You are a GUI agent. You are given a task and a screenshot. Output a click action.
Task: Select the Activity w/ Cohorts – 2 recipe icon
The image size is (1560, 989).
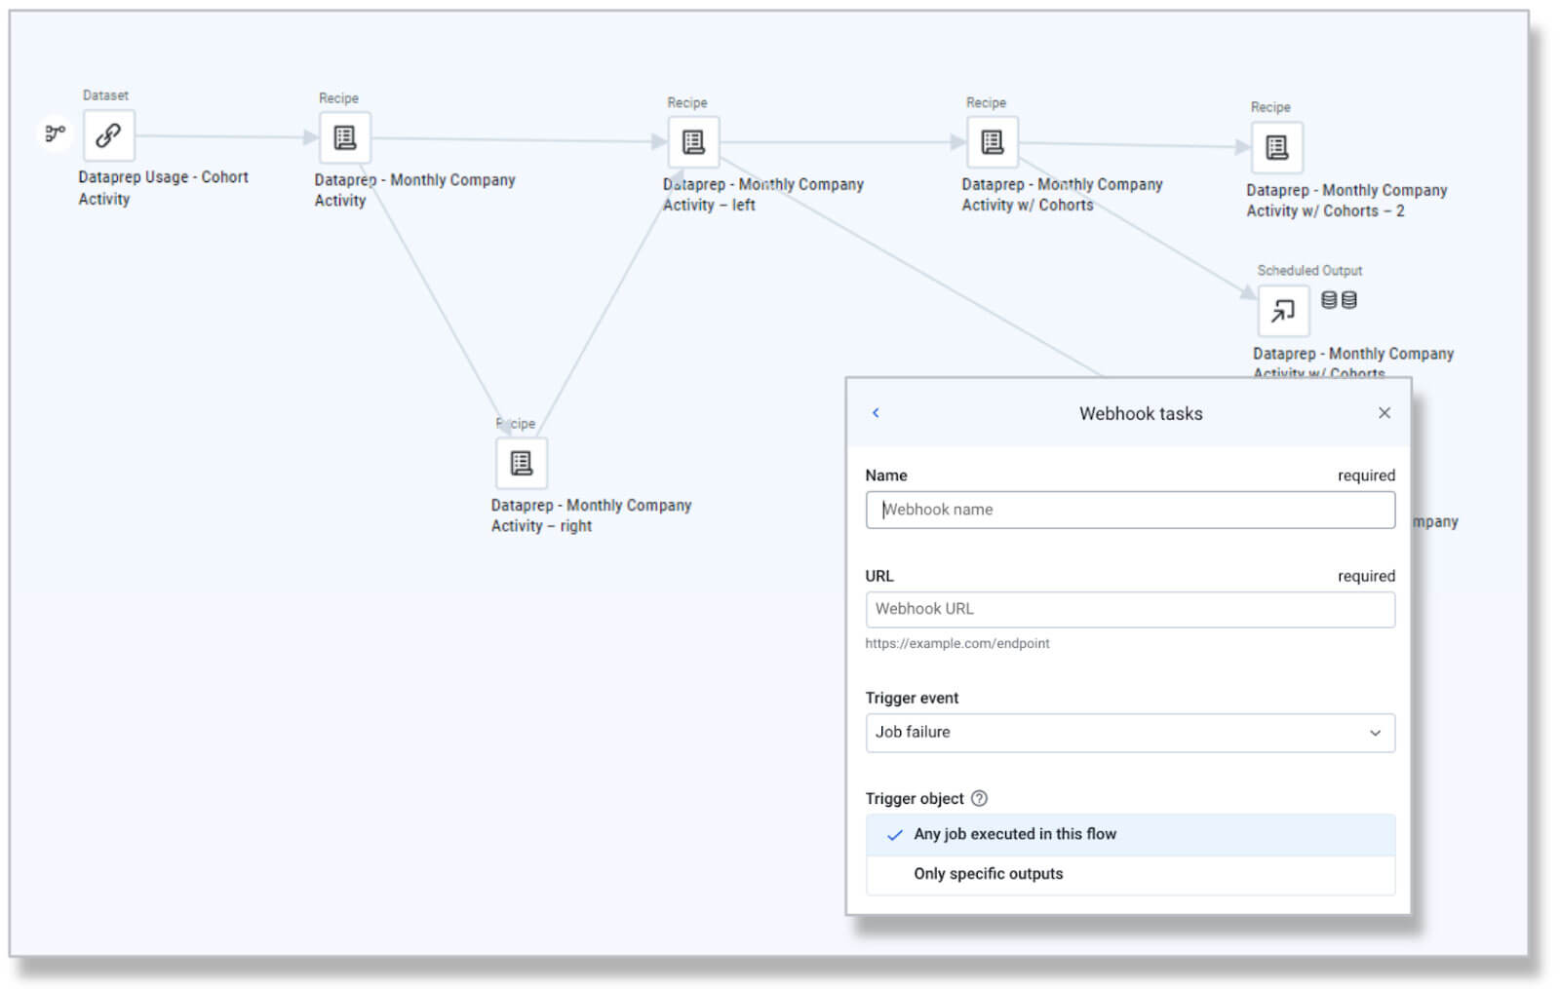click(1276, 147)
